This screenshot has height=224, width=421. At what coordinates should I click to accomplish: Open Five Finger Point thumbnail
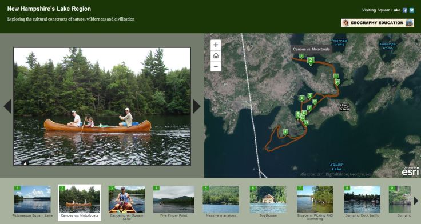[174, 199]
